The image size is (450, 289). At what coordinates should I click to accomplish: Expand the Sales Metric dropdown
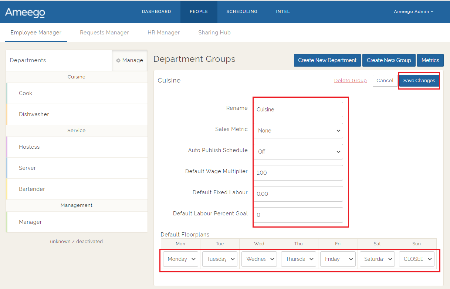click(298, 131)
